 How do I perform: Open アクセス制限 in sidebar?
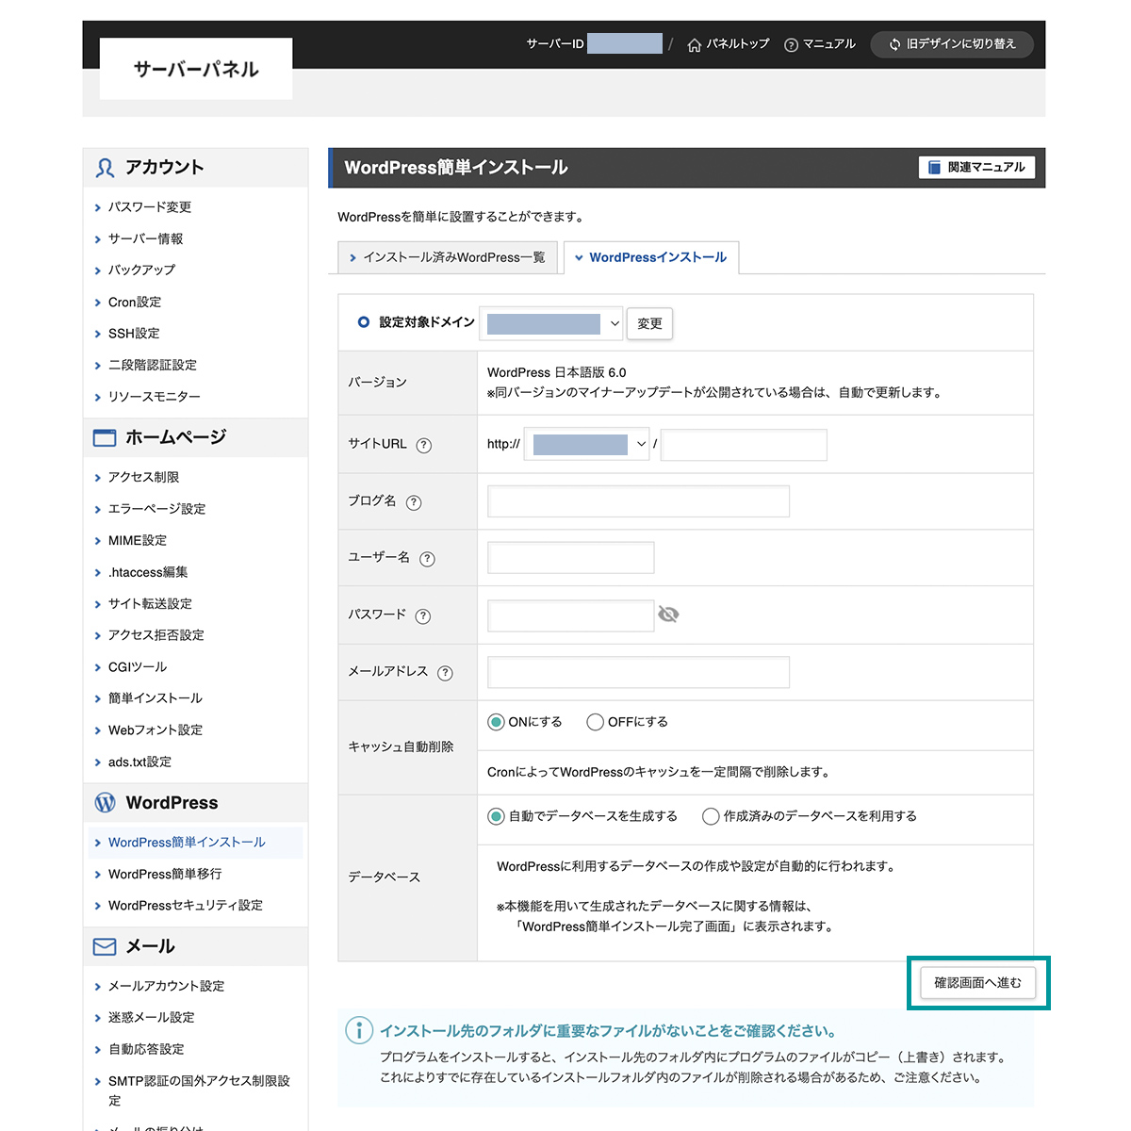143,478
